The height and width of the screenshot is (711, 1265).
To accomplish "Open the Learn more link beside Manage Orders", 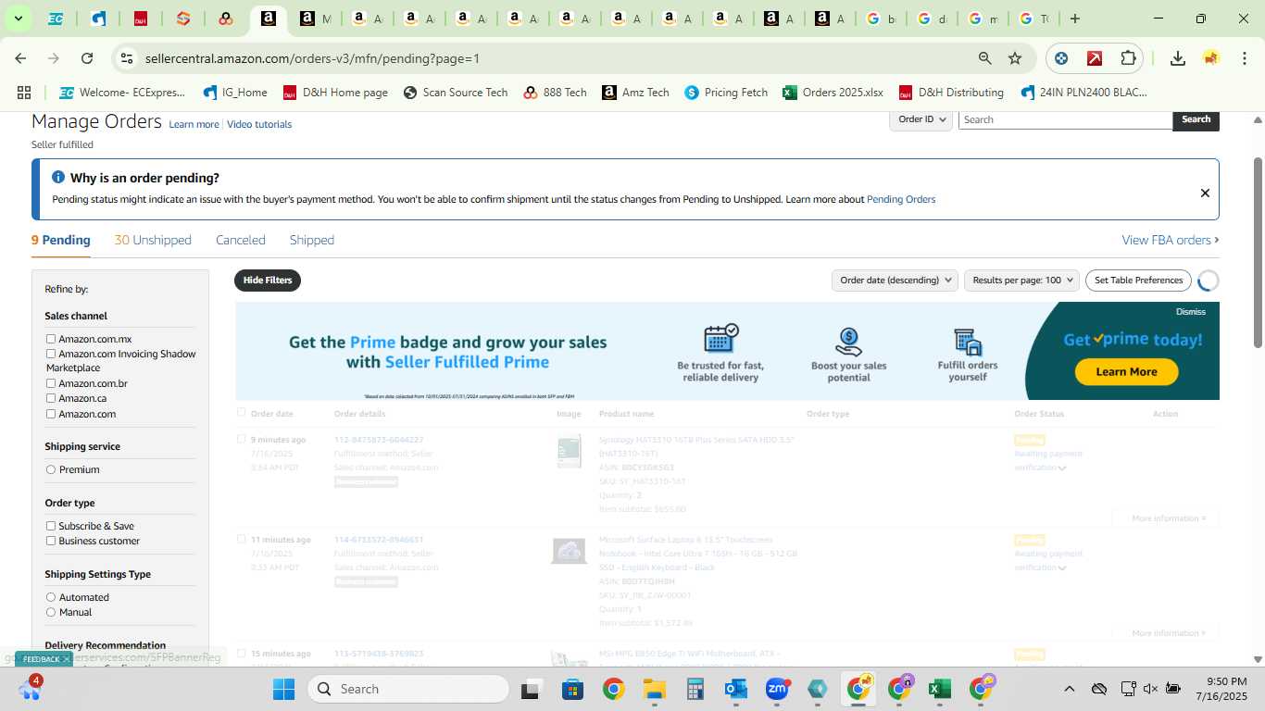I will (x=194, y=124).
